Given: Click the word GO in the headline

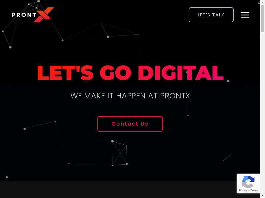Looking at the screenshot, I should coord(115,73).
